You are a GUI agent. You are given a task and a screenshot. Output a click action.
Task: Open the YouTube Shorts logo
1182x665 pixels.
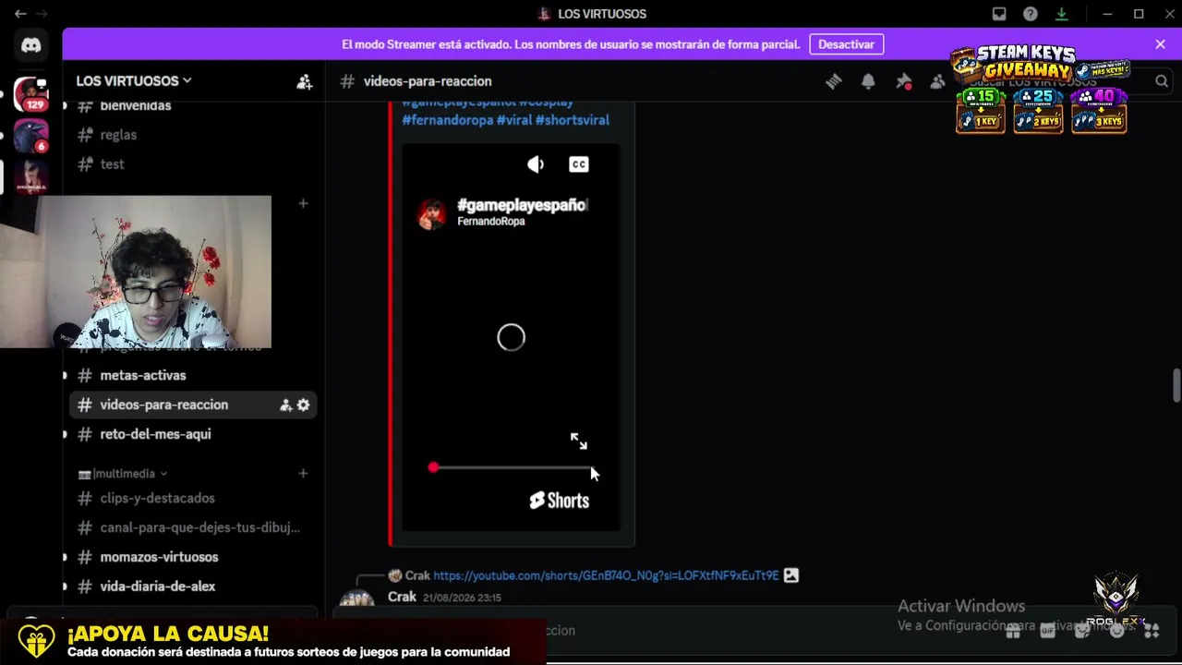click(x=559, y=501)
